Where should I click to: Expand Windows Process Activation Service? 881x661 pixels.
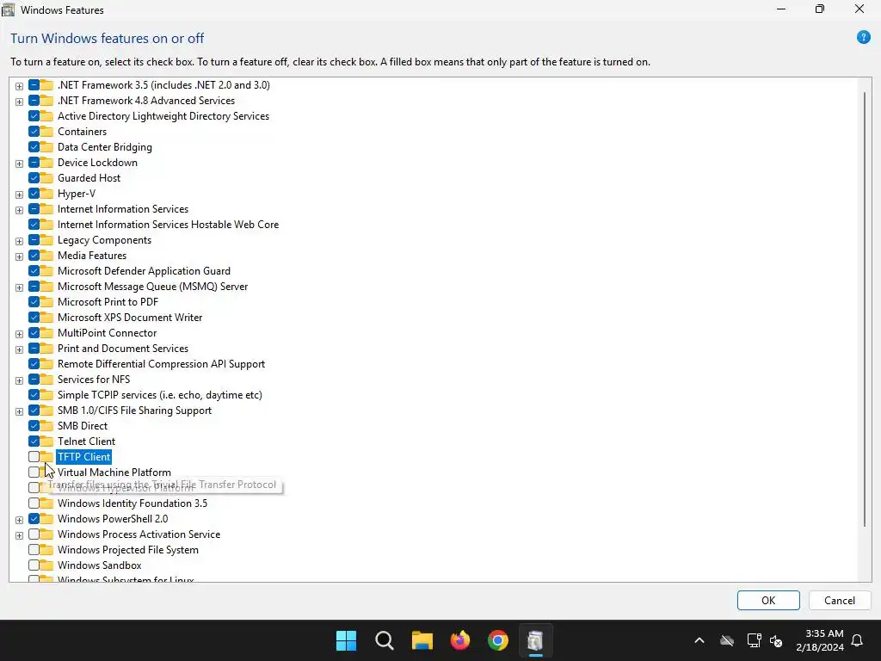click(x=19, y=535)
